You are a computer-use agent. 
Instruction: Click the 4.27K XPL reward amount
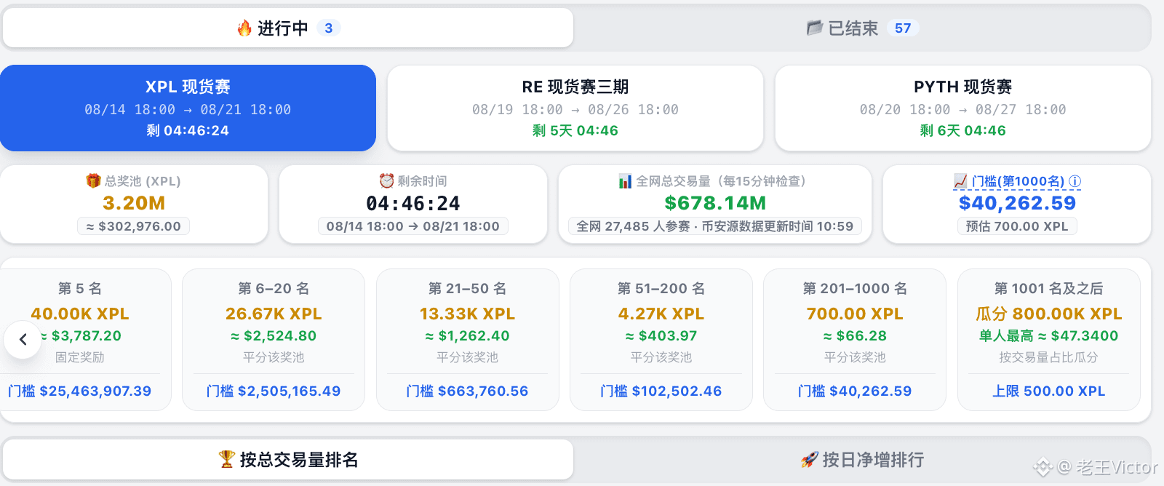[661, 314]
